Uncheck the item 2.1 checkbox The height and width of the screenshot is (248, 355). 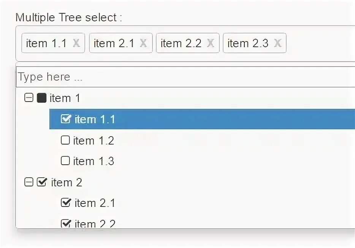66,203
